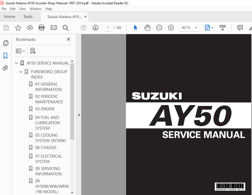
Task: Collapse AY50 SERVICE MANUAL bookmark
Action: tap(16, 63)
